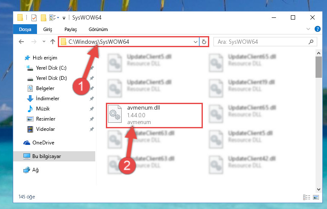
Task: Open the Dosya tab
Action: click(x=25, y=29)
